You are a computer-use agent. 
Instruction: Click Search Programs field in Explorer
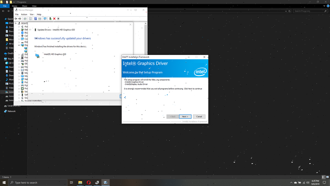pyautogui.click(x=310, y=11)
